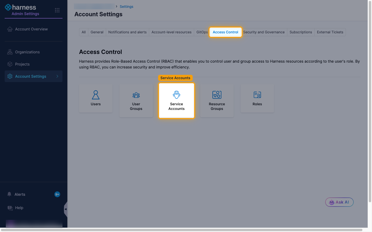Viewport: 372px width, 232px height.
Task: Open the Account-level resources tab
Action: (x=171, y=32)
